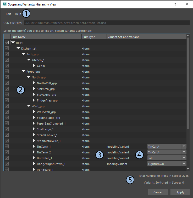Toggle the West_grp row checkbox
This screenshot has width=193, height=198.
click(7, 106)
